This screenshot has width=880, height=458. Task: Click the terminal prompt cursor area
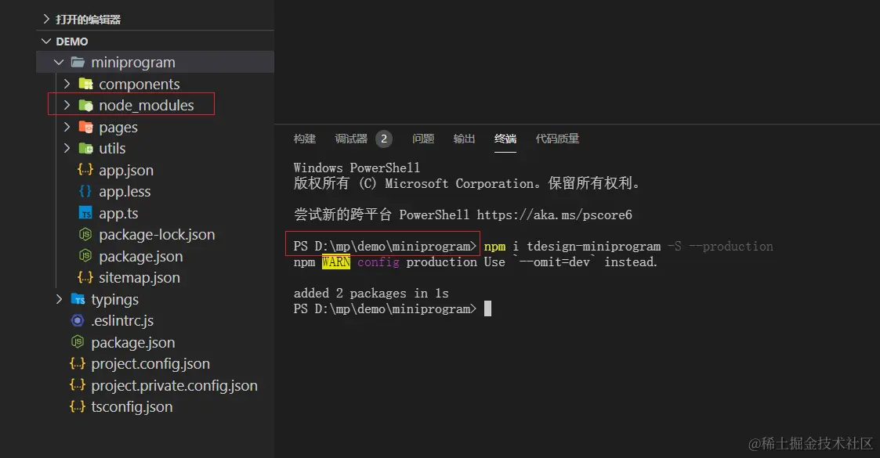[487, 308]
